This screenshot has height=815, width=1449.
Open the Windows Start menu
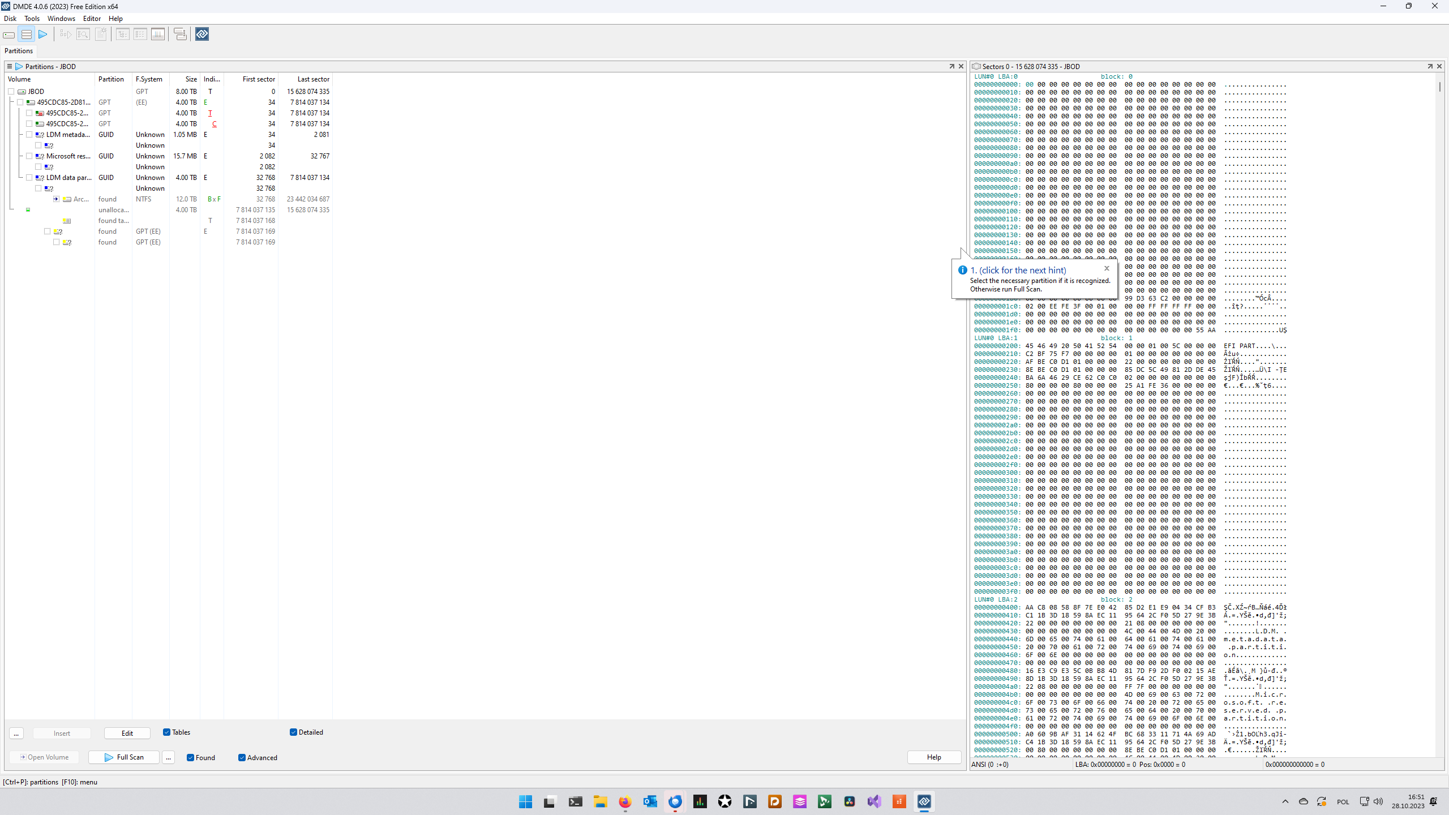[x=525, y=801]
